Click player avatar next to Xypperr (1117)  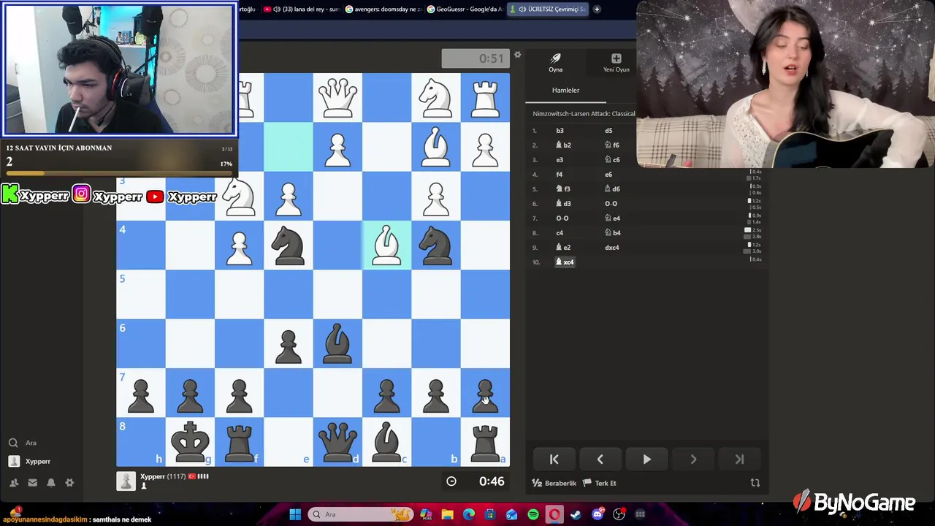(126, 481)
